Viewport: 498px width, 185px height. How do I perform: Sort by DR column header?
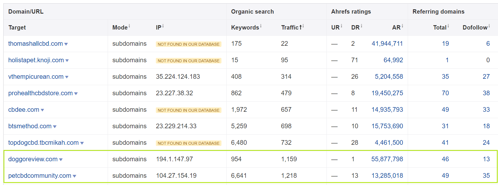coord(356,28)
